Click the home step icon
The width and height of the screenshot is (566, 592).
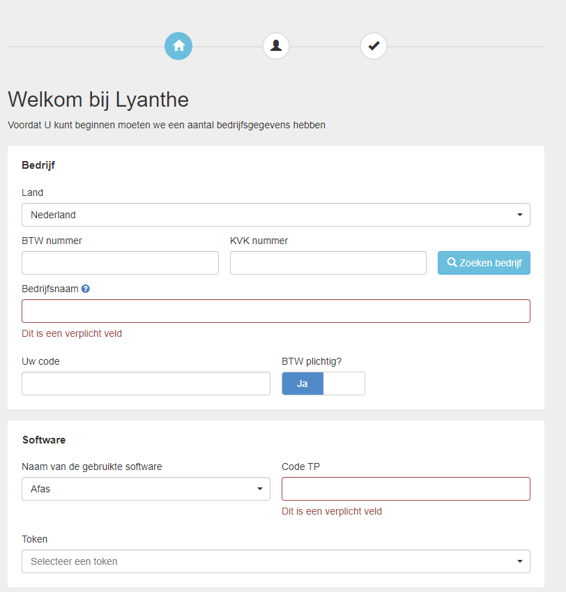pyautogui.click(x=178, y=46)
